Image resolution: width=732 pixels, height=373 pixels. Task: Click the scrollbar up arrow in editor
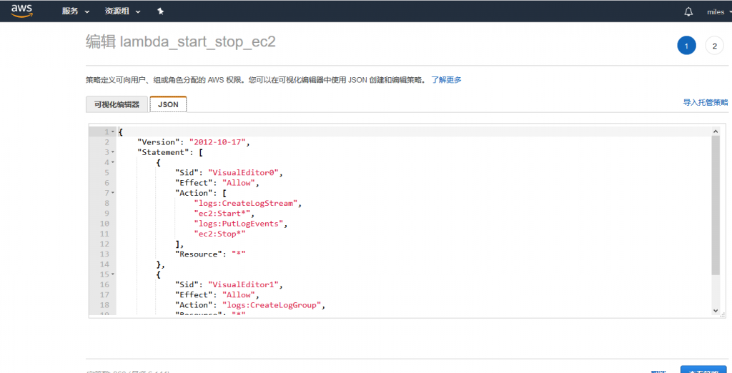point(715,131)
